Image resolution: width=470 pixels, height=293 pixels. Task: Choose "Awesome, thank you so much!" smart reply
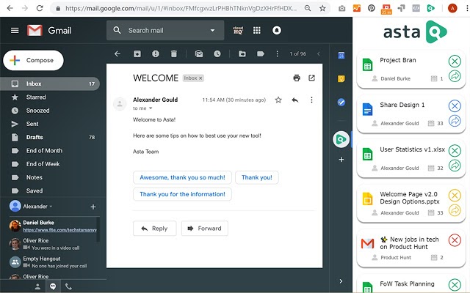point(183,177)
